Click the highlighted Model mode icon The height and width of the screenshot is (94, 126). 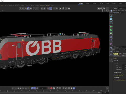tap(28, 8)
